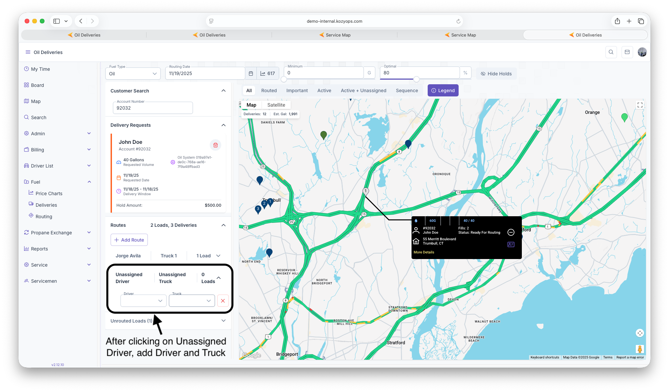Click the Optimal percentage slider handle
669x392 pixels.
[416, 79]
